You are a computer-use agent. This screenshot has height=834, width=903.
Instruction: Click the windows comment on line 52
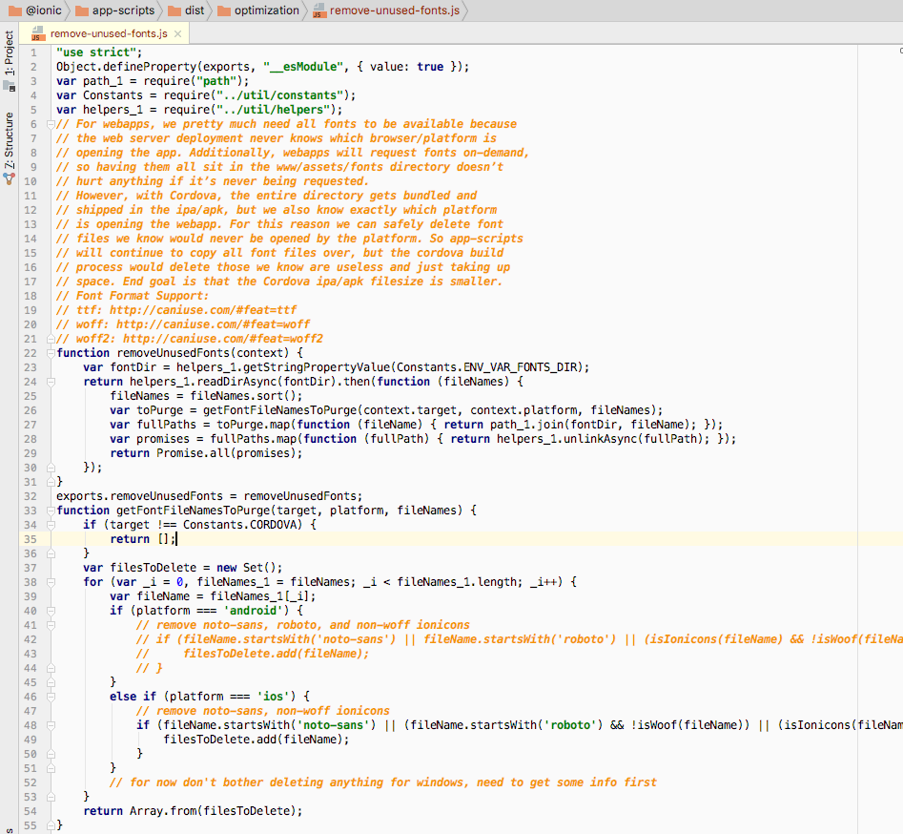coord(382,782)
